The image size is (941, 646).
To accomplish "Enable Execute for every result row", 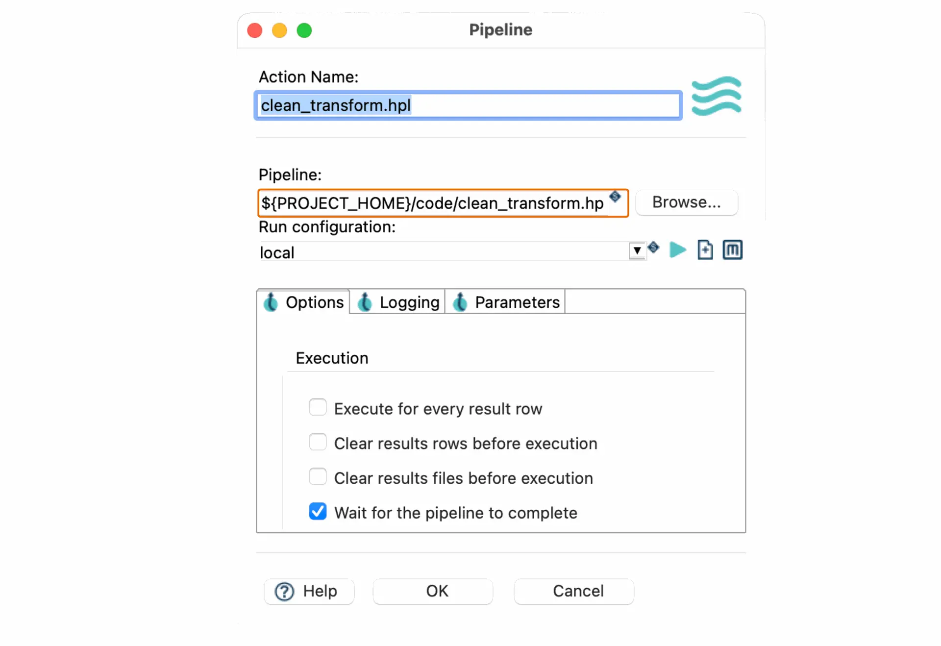I will [318, 407].
